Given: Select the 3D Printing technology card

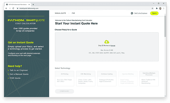Looking at the screenshot, I should tap(64, 79).
